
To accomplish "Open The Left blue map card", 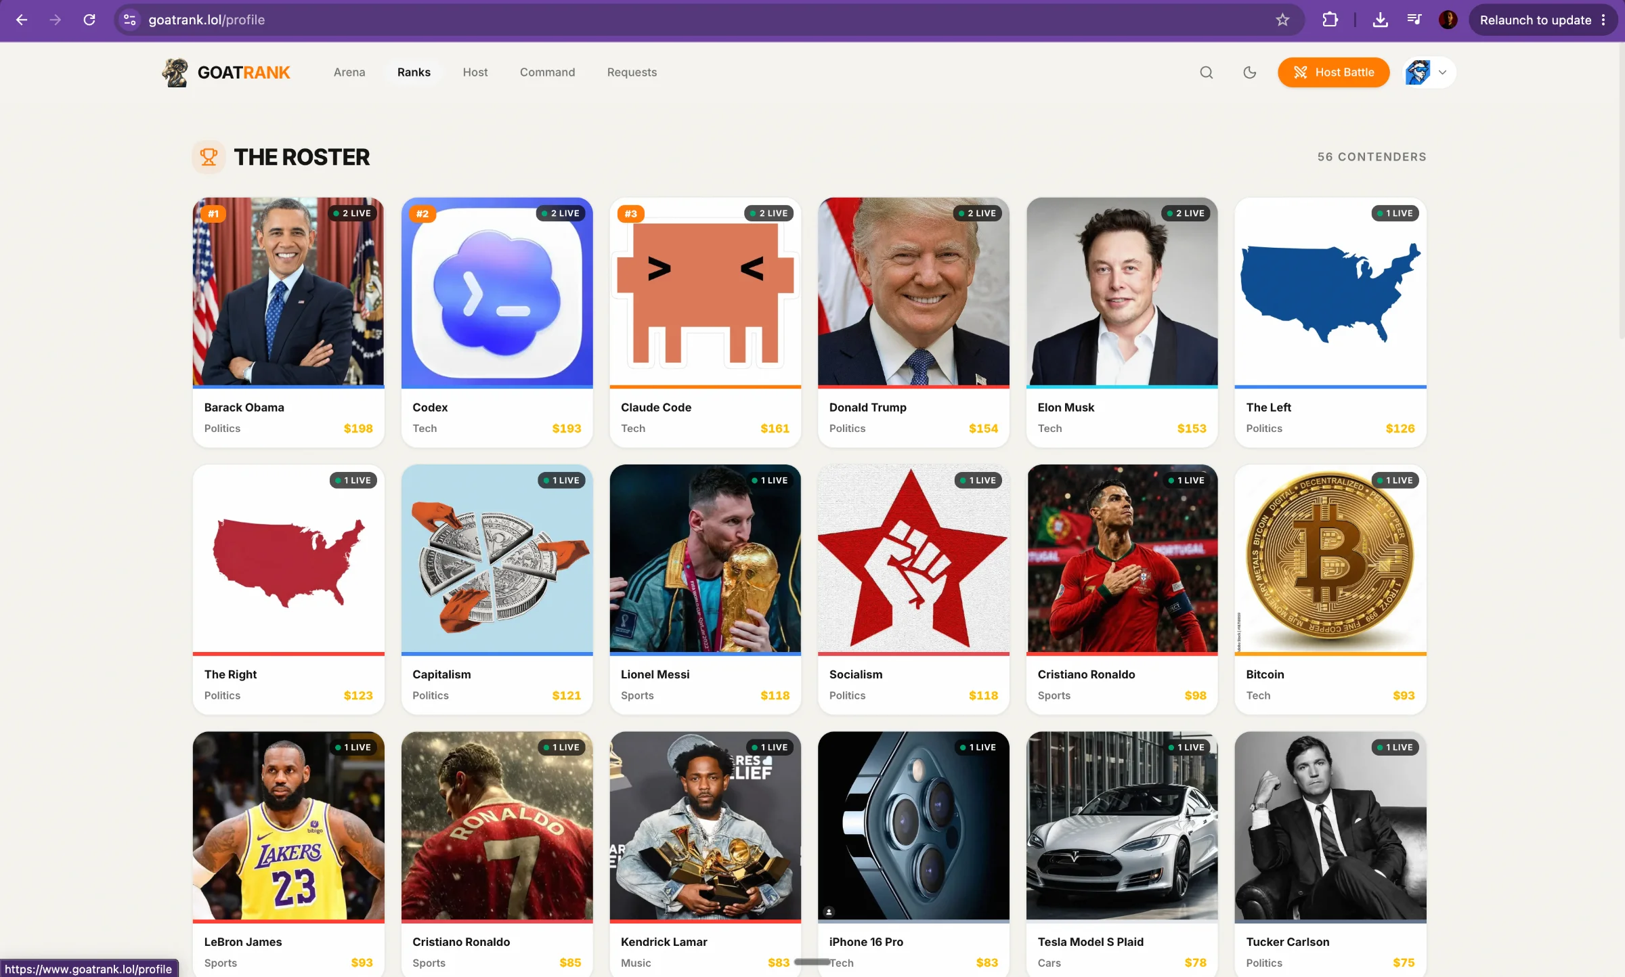I will point(1330,322).
